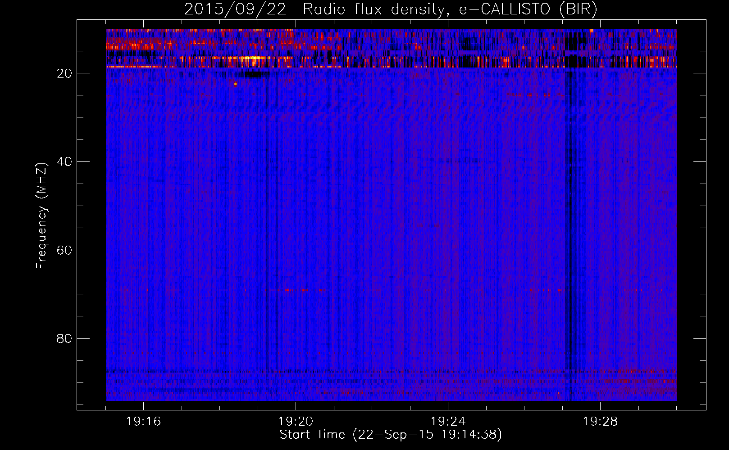Click the red dashed line near 70 MHz
729x450 pixels.
pos(297,291)
